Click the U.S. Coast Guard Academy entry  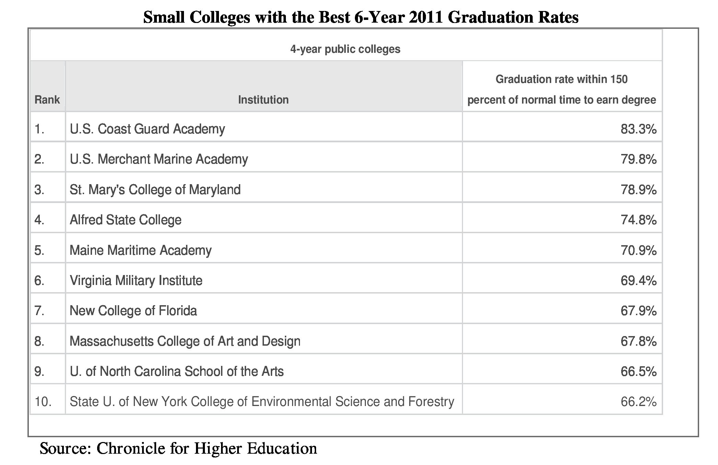pos(147,129)
